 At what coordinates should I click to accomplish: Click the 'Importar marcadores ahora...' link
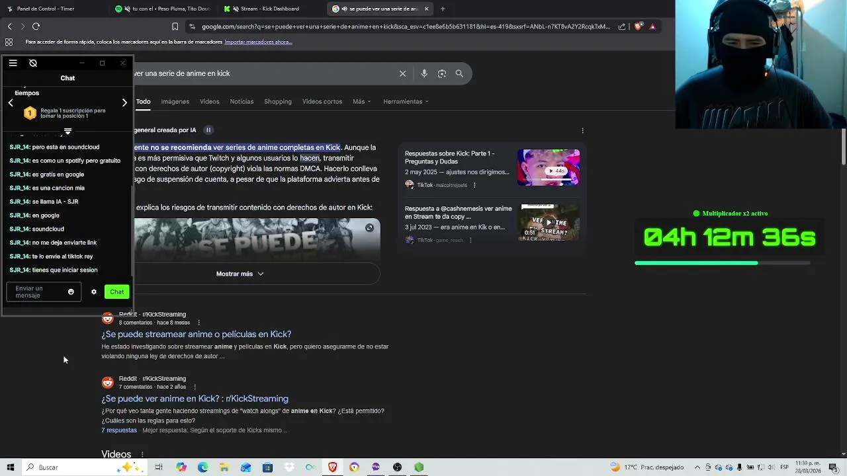coord(258,42)
